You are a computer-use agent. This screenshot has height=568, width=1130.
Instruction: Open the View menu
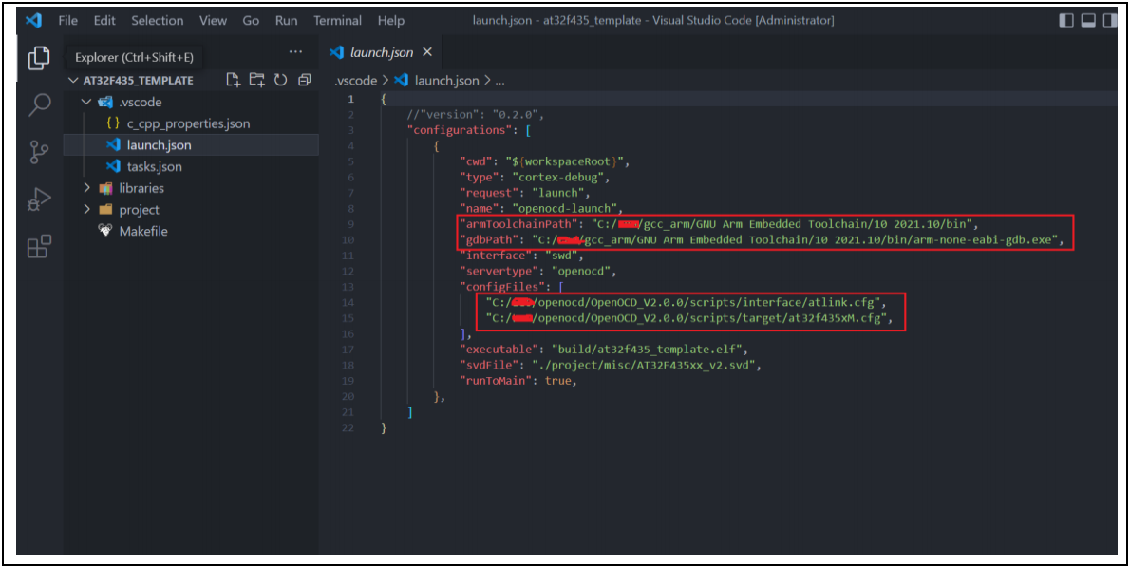pyautogui.click(x=213, y=20)
